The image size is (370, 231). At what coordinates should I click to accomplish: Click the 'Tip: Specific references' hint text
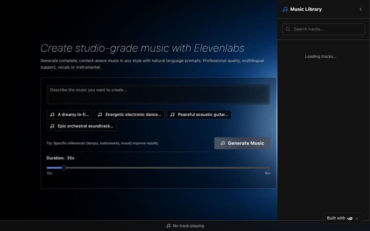[x=103, y=143]
